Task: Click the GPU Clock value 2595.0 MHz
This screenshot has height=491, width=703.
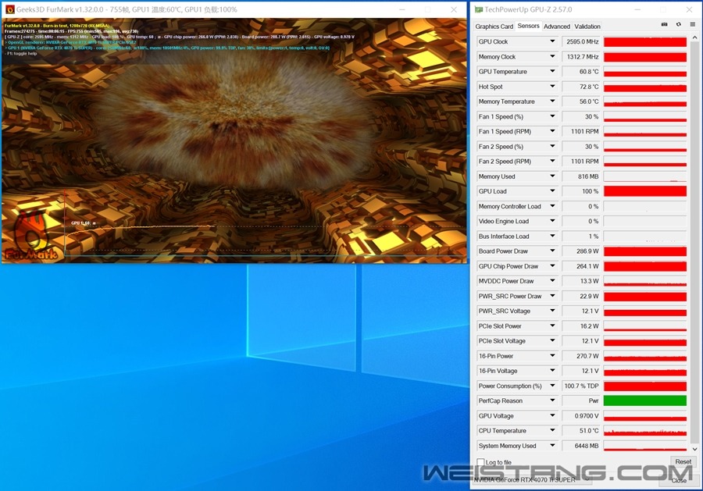Action: coord(581,41)
